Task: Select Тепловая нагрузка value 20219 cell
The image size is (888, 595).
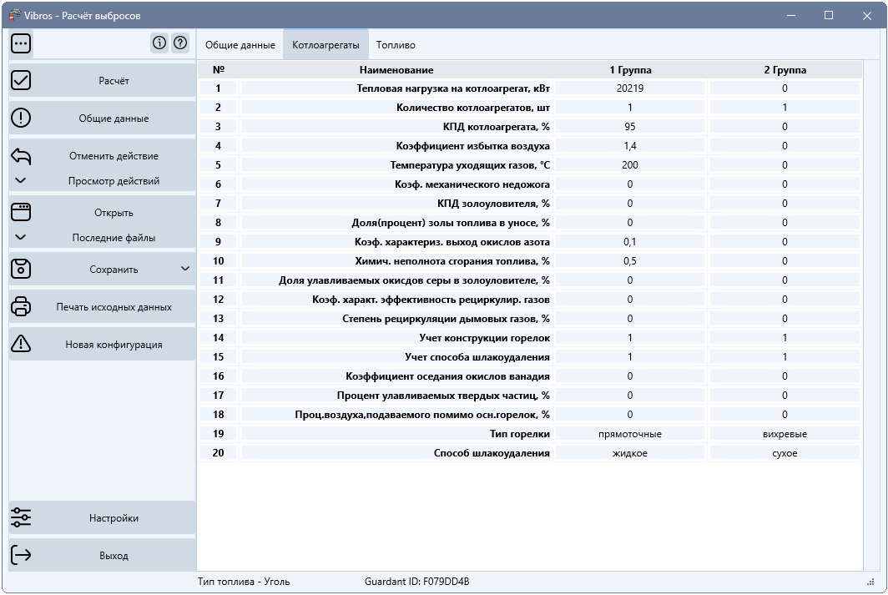Action: (630, 88)
